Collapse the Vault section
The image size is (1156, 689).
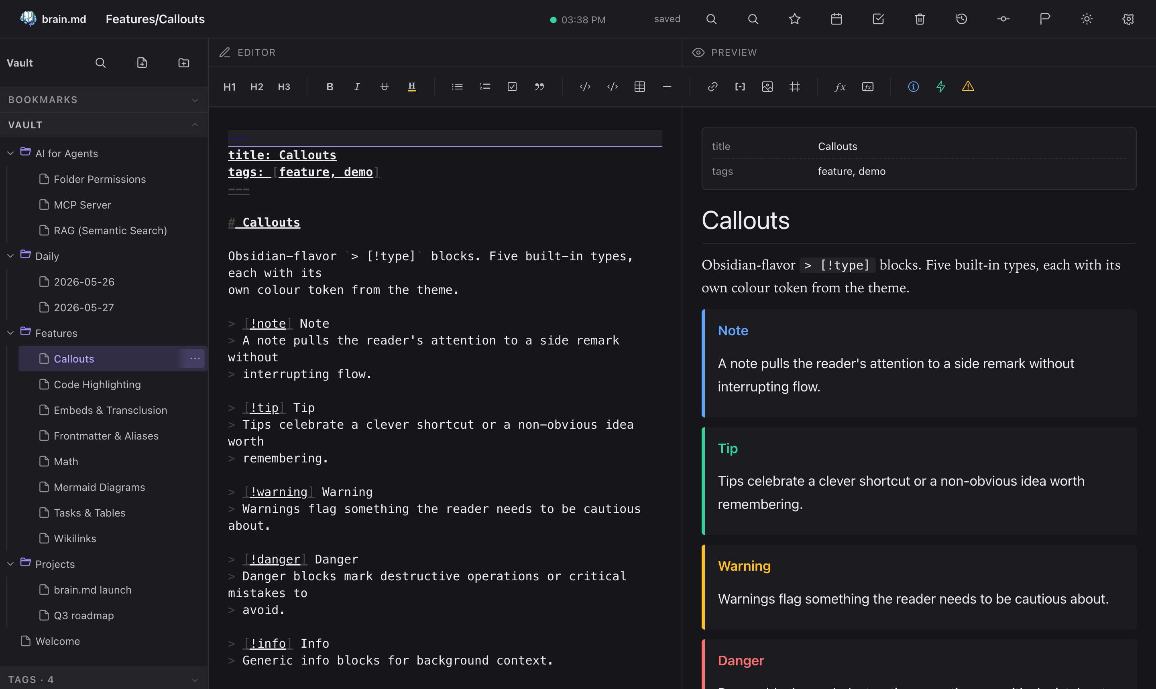[x=104, y=125]
